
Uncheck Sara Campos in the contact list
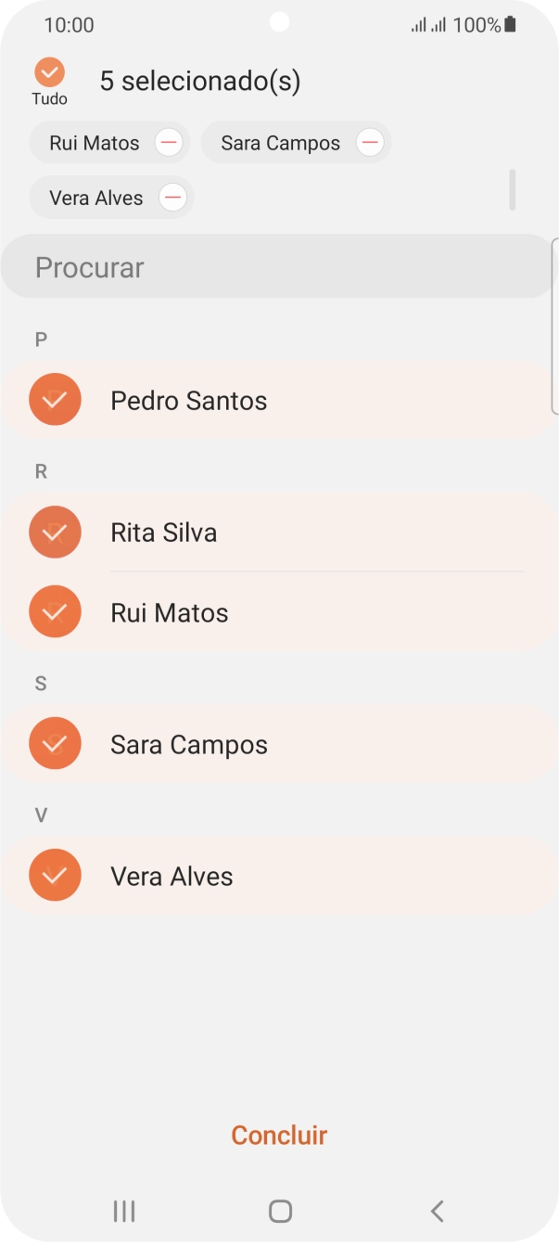point(55,743)
